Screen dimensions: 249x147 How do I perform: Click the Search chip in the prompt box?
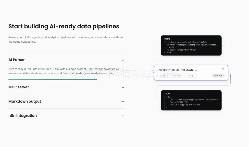tap(177, 76)
